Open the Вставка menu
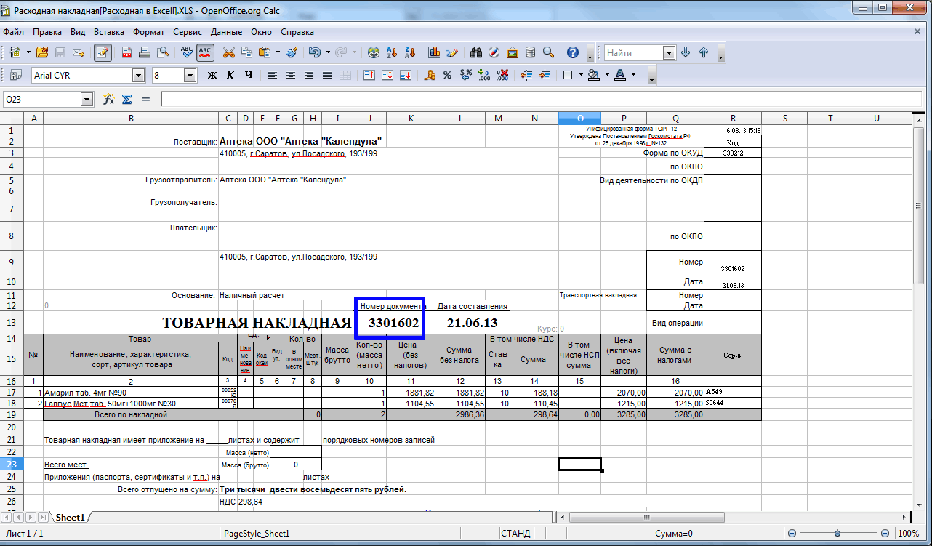Image resolution: width=932 pixels, height=546 pixels. [109, 32]
